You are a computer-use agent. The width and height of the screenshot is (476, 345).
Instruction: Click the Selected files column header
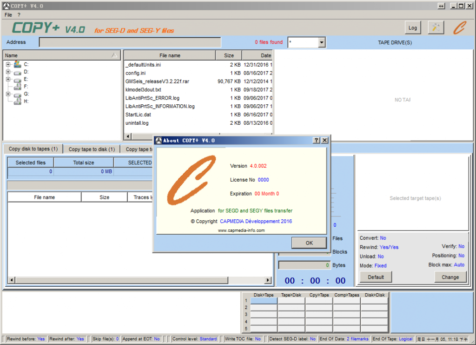31,162
